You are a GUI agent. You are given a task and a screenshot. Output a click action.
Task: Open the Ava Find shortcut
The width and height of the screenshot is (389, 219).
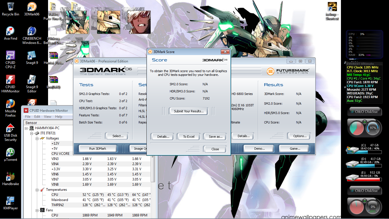coord(11,33)
